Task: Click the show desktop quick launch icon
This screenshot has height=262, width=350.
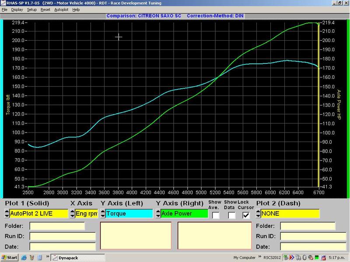Action: click(x=39, y=257)
